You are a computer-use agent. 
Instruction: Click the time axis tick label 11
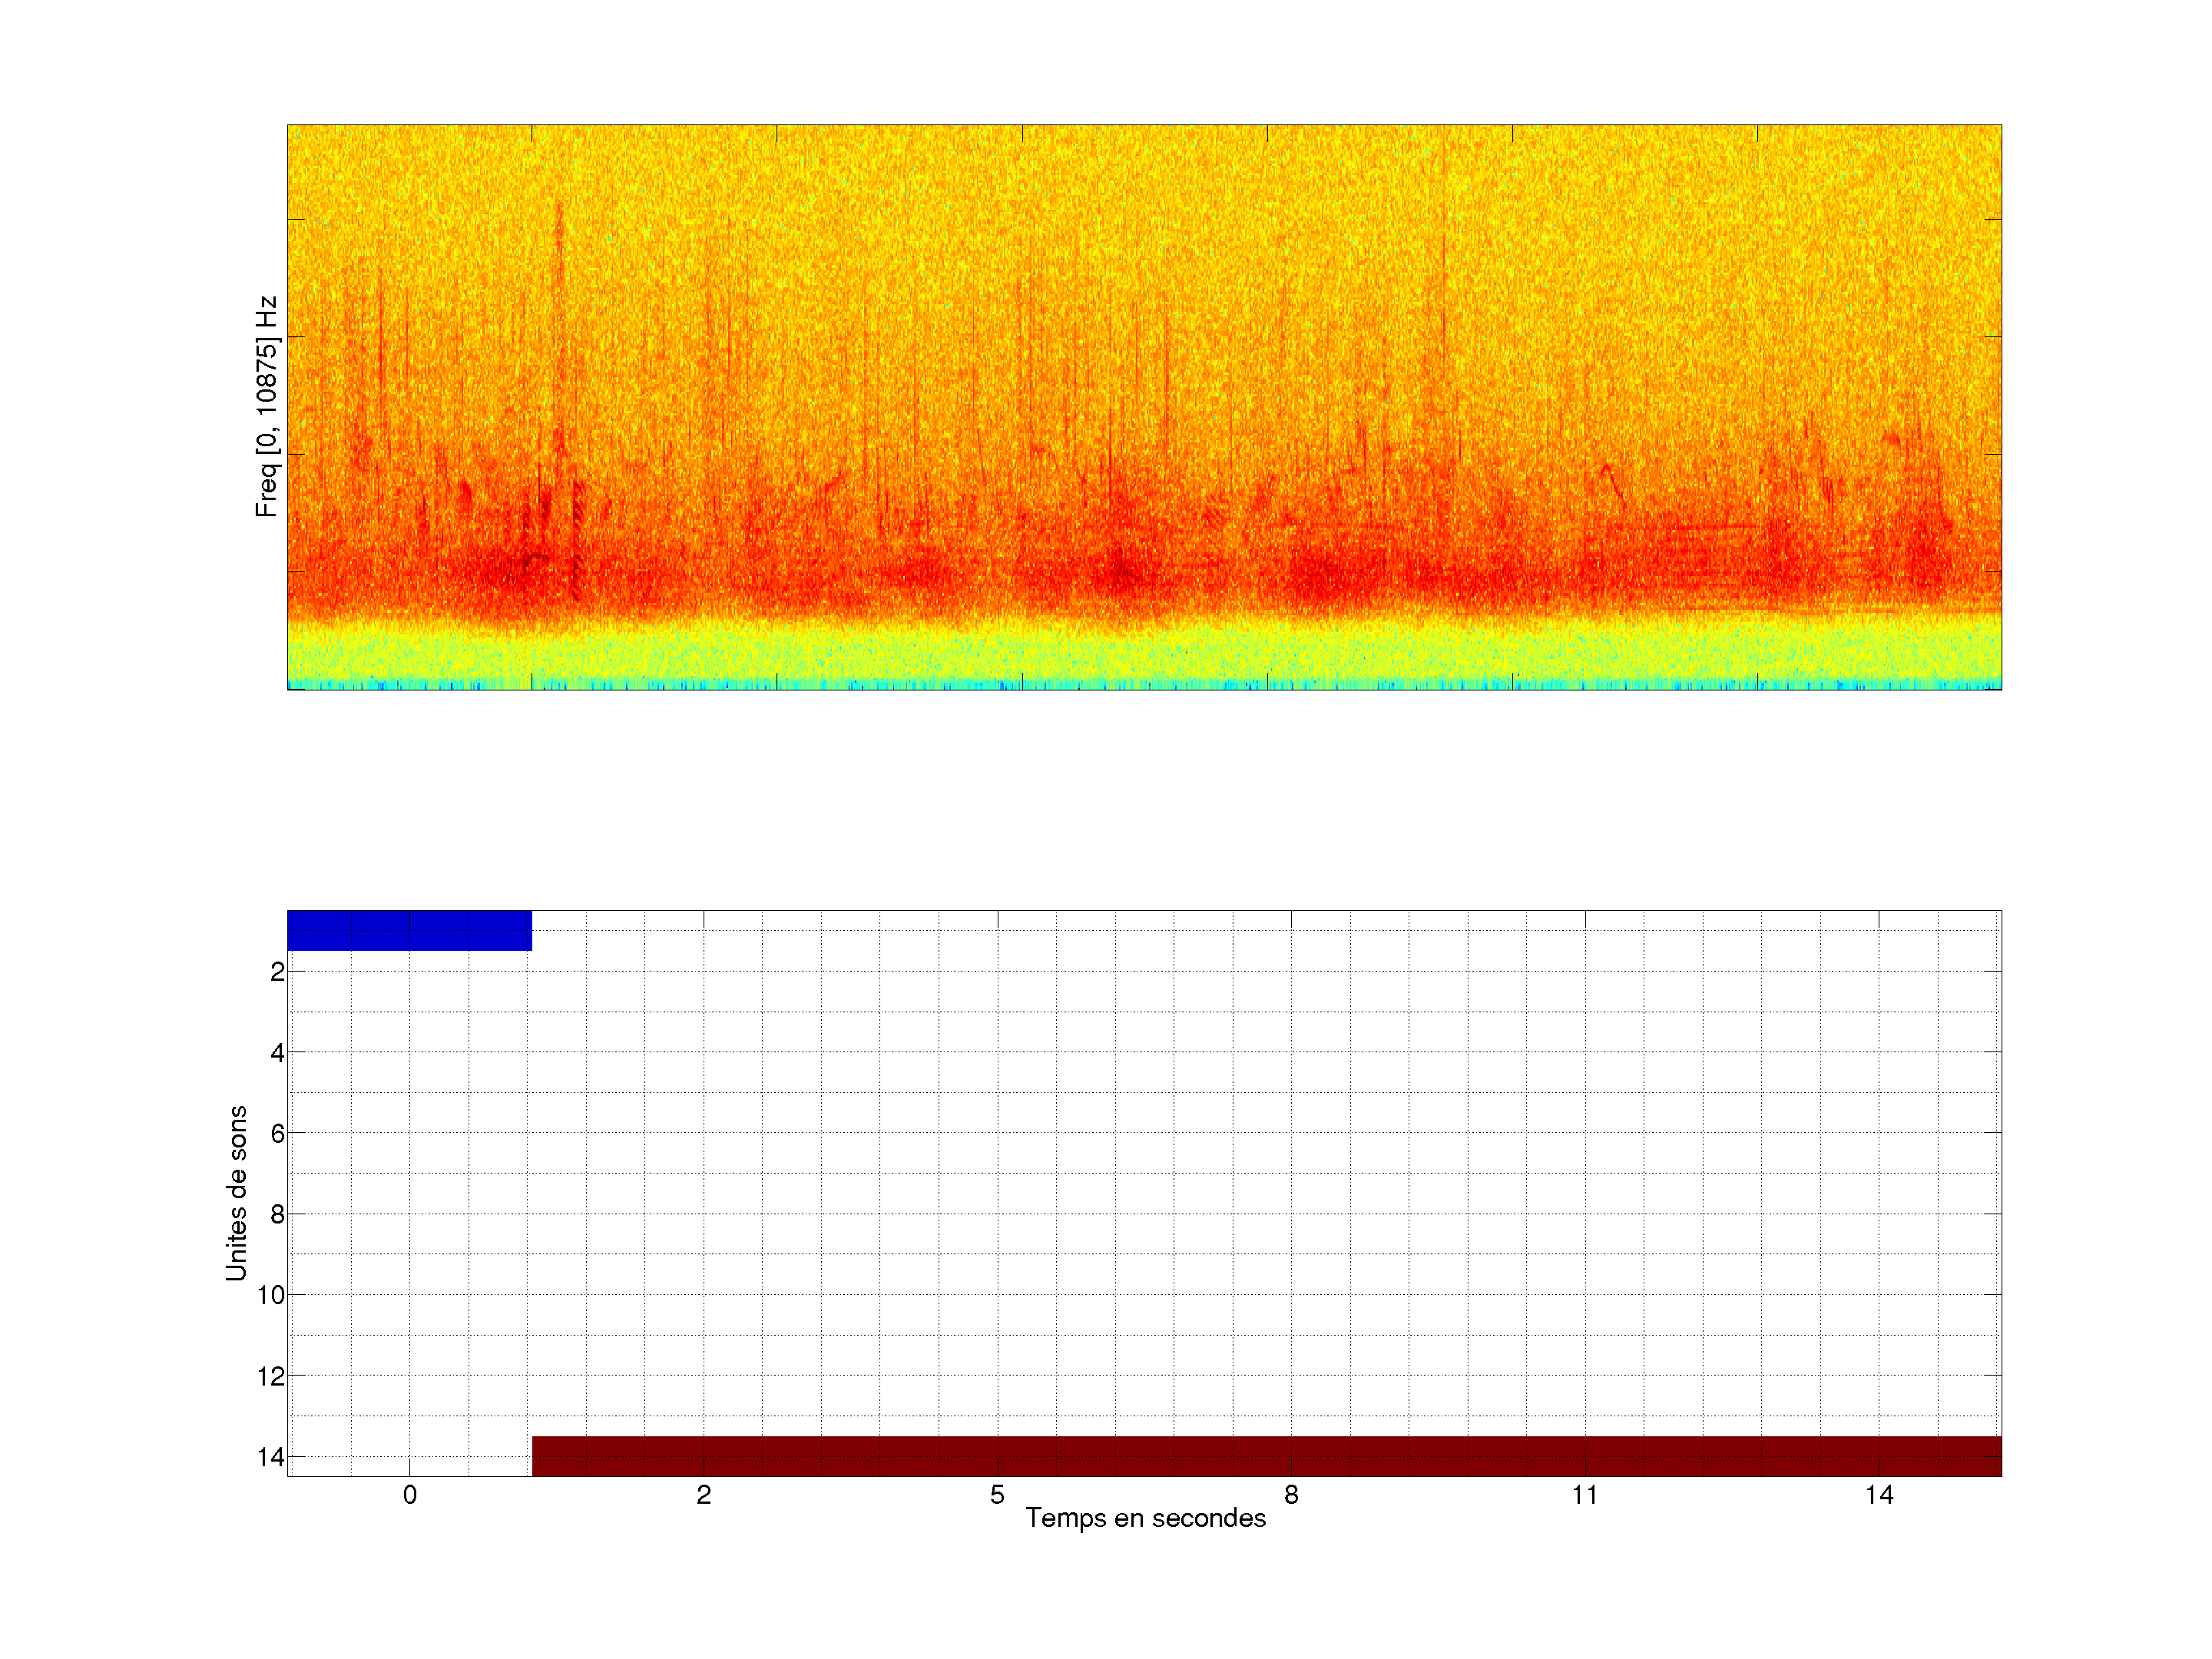(1584, 1495)
